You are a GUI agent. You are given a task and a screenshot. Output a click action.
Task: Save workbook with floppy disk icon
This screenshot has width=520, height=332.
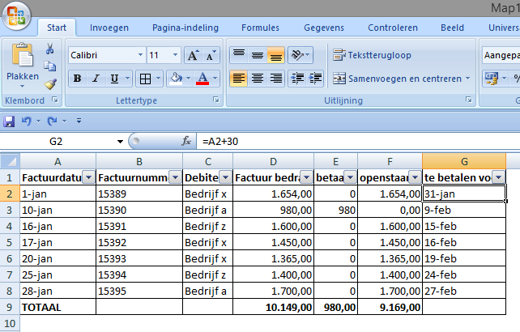tap(9, 121)
